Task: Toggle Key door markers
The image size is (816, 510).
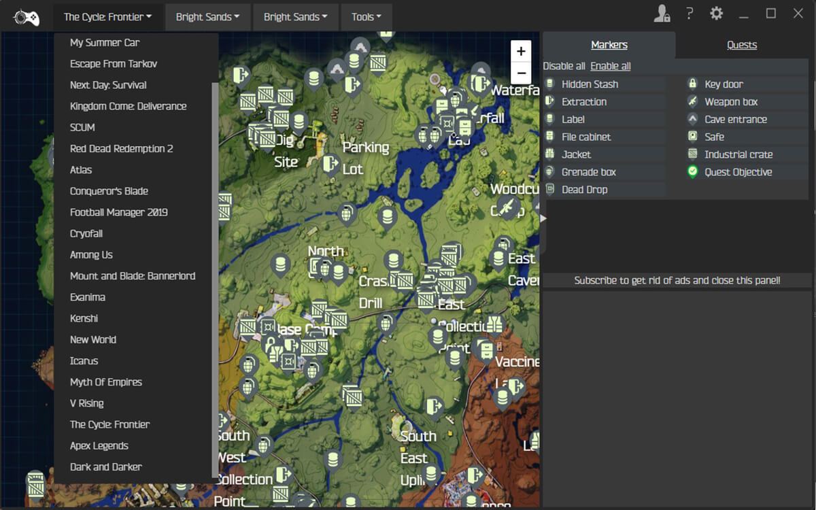Action: tap(747, 84)
